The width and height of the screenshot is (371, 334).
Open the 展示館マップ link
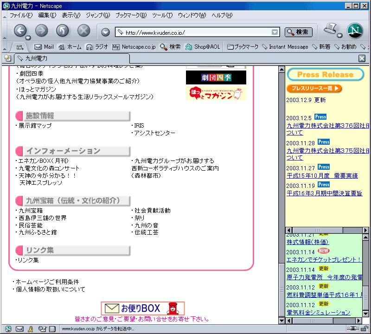pos(35,125)
